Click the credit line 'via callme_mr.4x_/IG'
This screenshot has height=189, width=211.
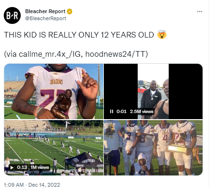[42, 54]
